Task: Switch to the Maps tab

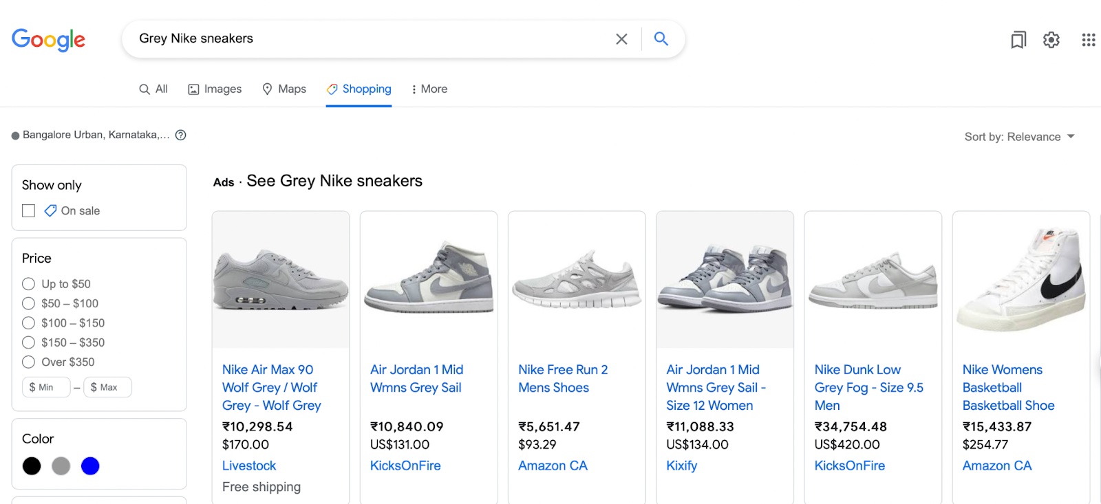Action: [x=284, y=89]
